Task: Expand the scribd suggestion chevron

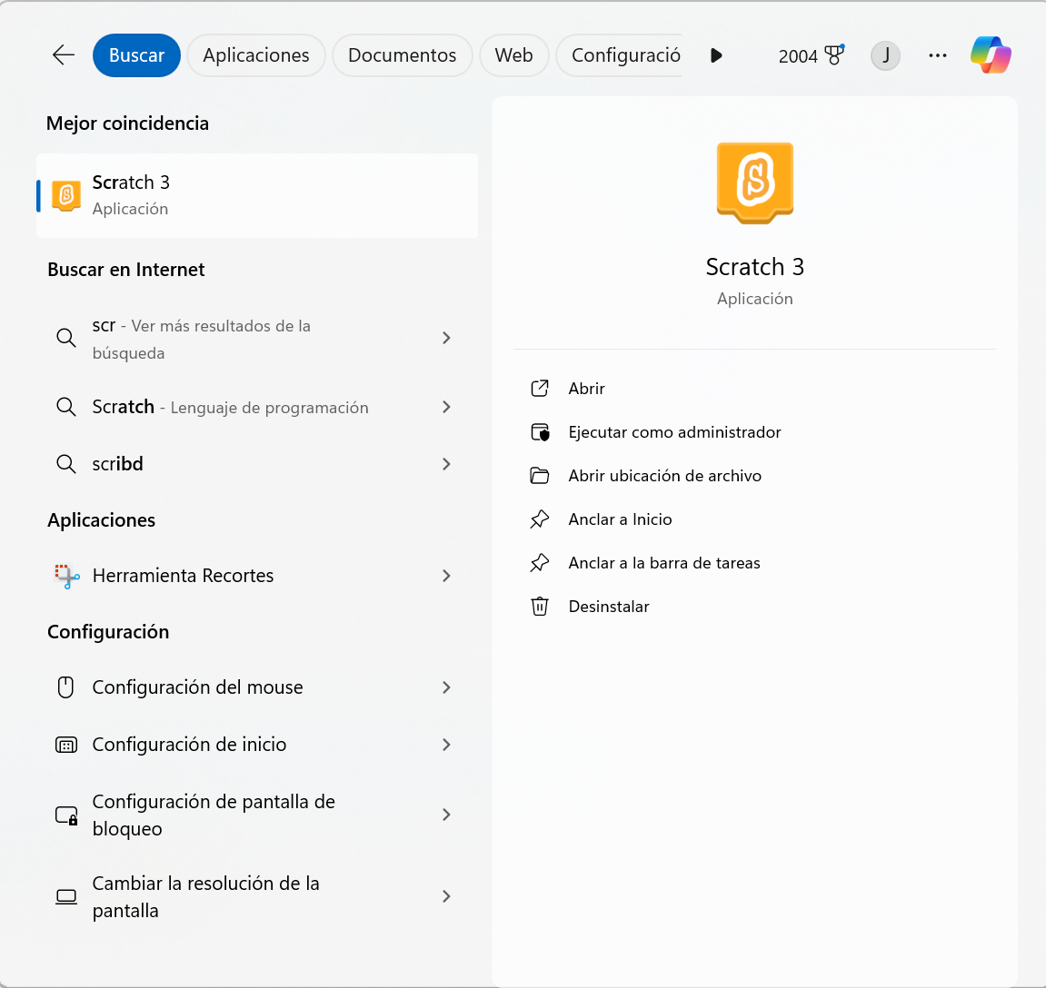Action: (446, 464)
